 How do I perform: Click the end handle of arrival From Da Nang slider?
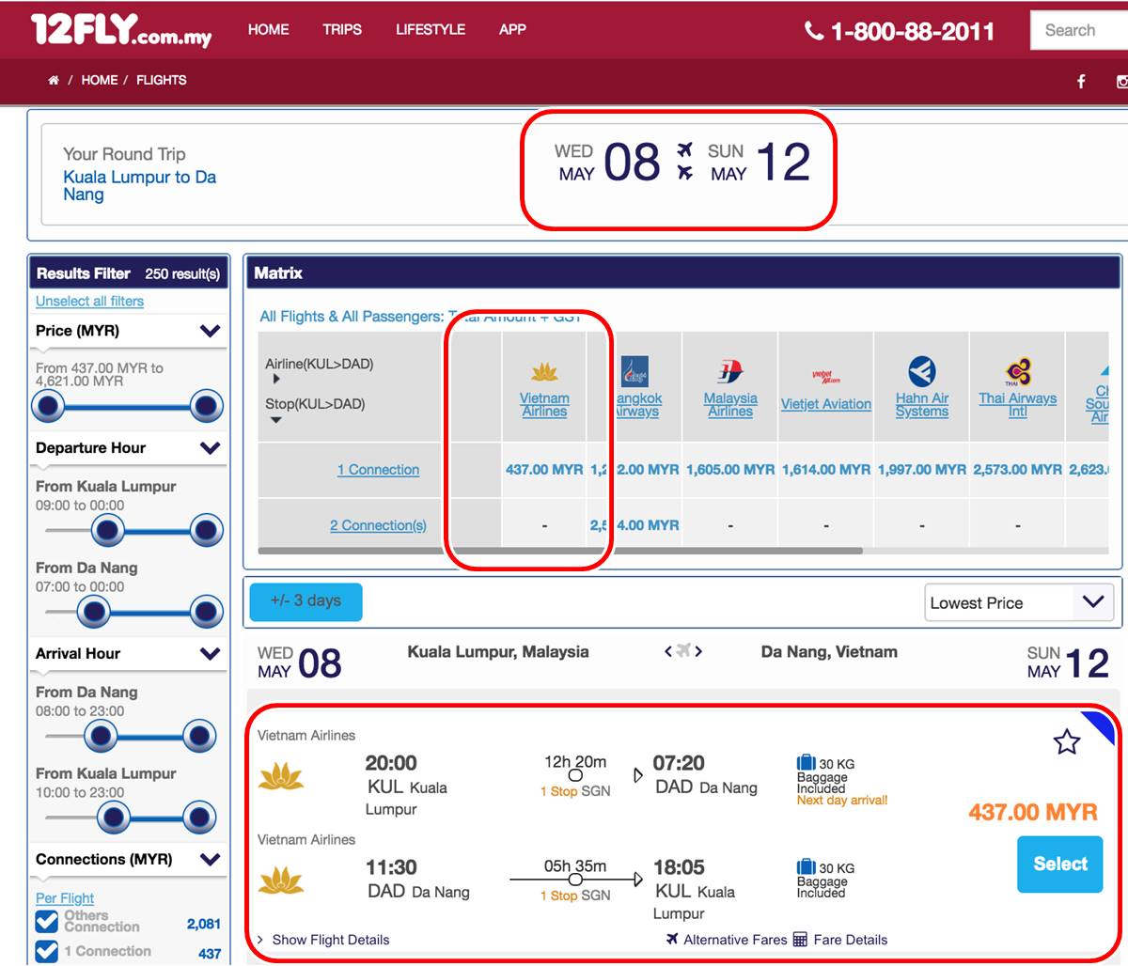[x=198, y=737]
